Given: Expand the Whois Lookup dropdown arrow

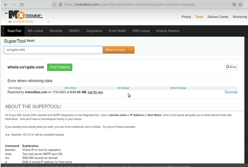Looking at the screenshot, I should tap(131, 50).
